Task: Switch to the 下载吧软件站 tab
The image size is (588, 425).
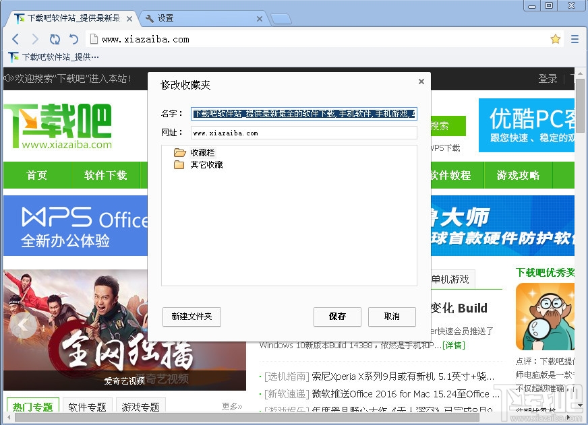Action: (73, 18)
